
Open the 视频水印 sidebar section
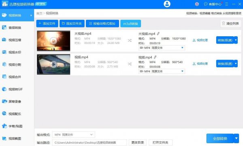[x=17, y=52]
